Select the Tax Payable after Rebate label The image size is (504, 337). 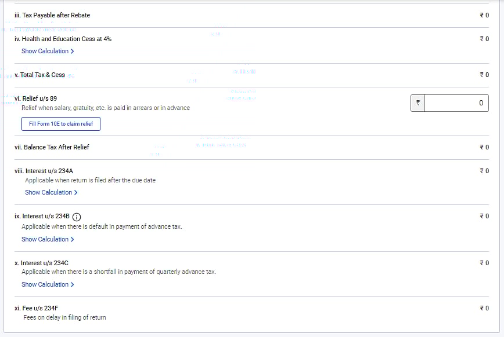52,15
